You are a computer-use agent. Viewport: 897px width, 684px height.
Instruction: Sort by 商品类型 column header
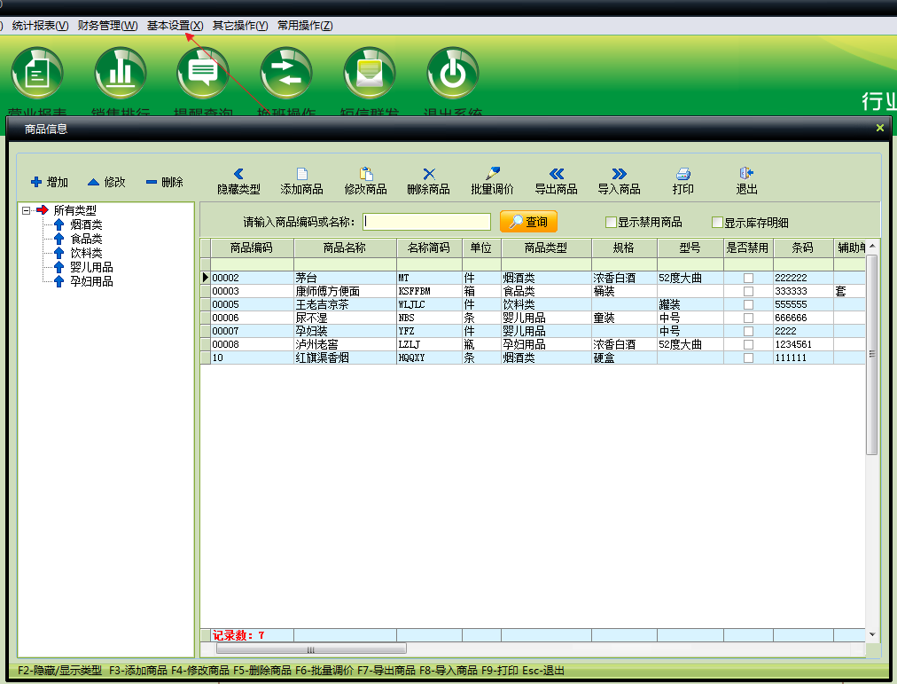(x=546, y=248)
